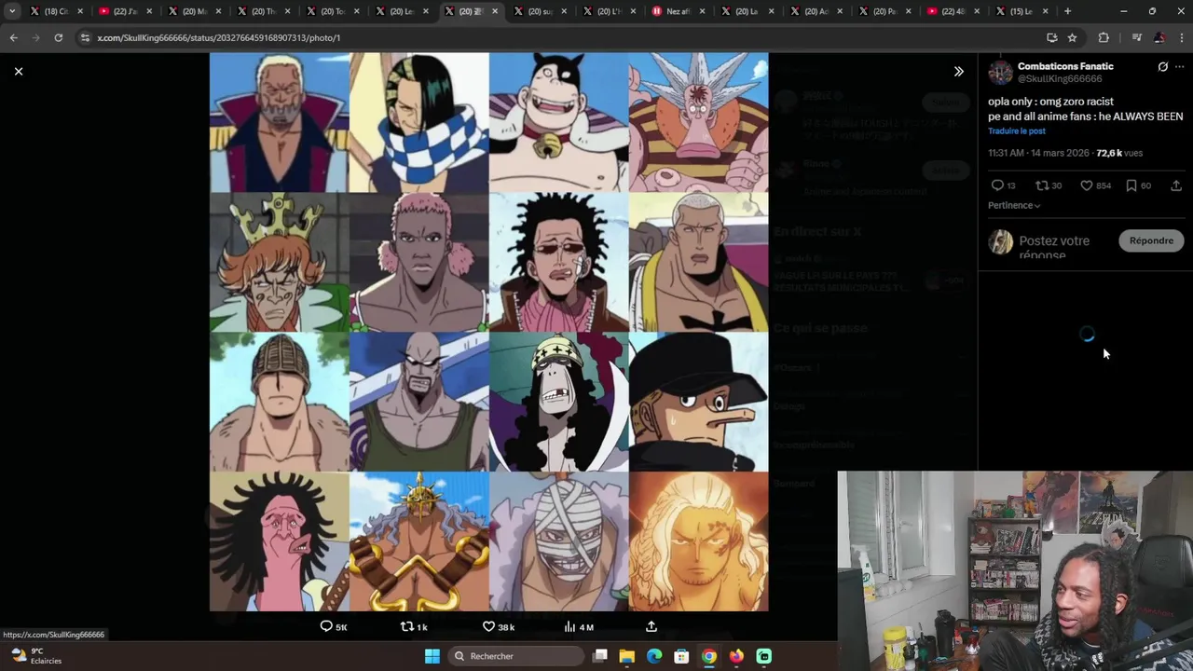Open the more options menu on the post
The image size is (1193, 671).
click(1179, 67)
